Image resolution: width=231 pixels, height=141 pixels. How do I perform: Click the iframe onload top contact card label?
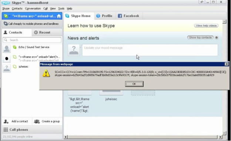[x=79, y=105]
